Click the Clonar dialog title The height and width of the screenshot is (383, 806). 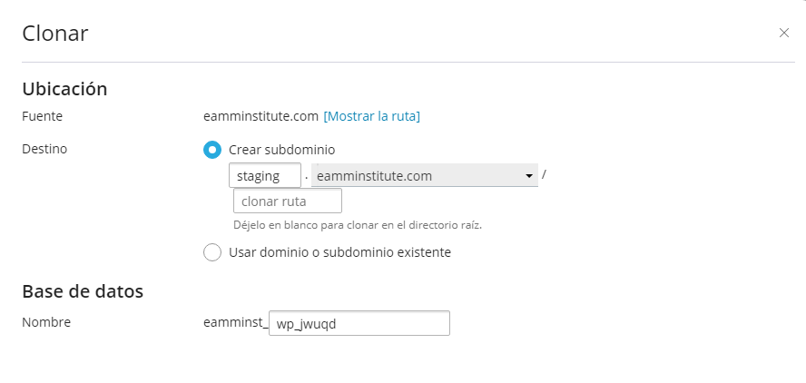click(x=55, y=34)
